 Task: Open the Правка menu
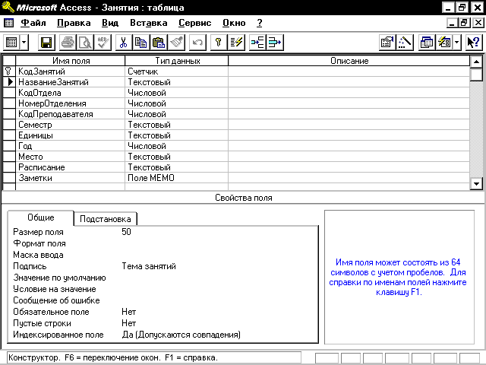[x=74, y=23]
